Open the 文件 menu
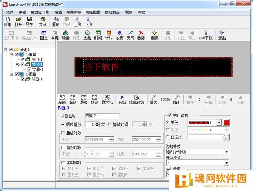 tap(9, 12)
